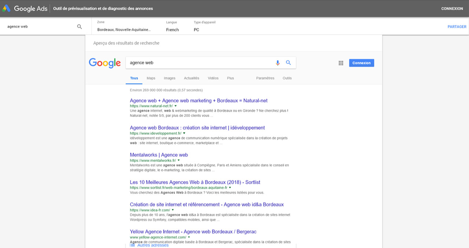The image size is (469, 248).
Task: Switch to the Maps tab
Action: (151, 78)
